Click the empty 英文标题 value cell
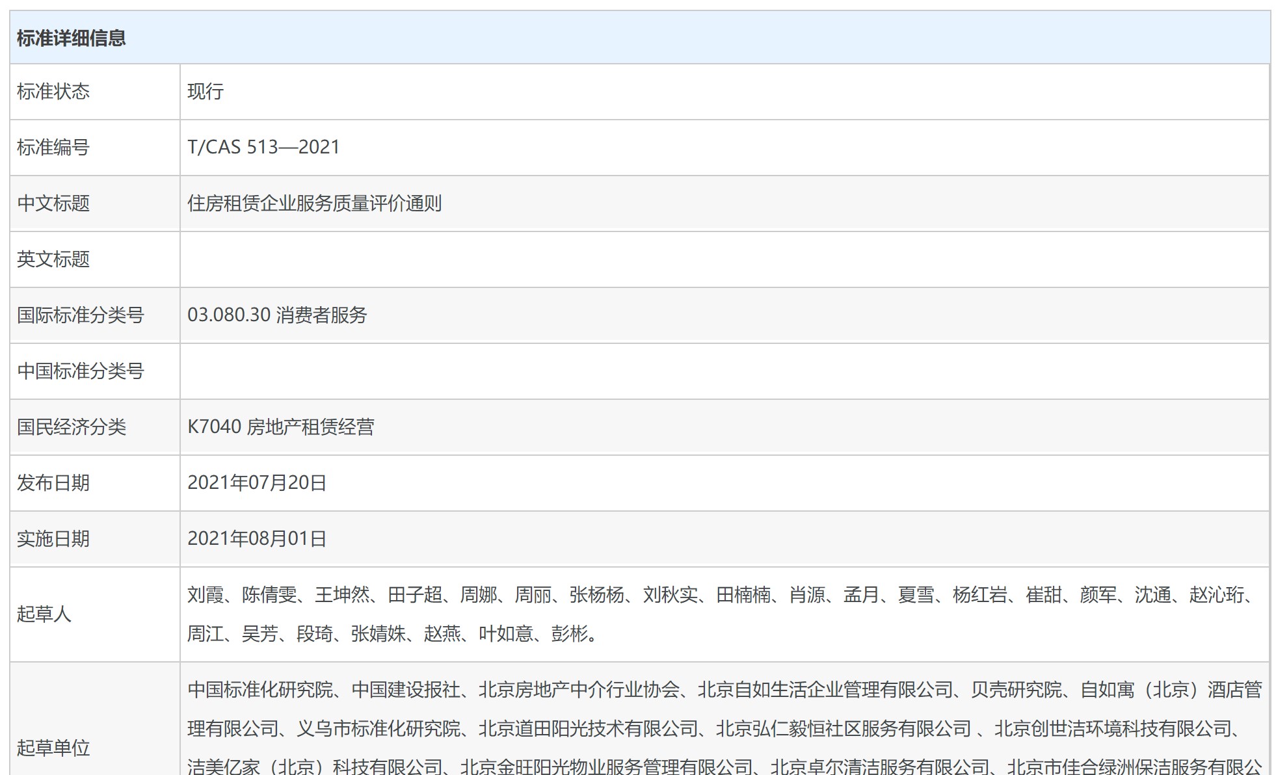The height and width of the screenshot is (775, 1276). tap(724, 259)
